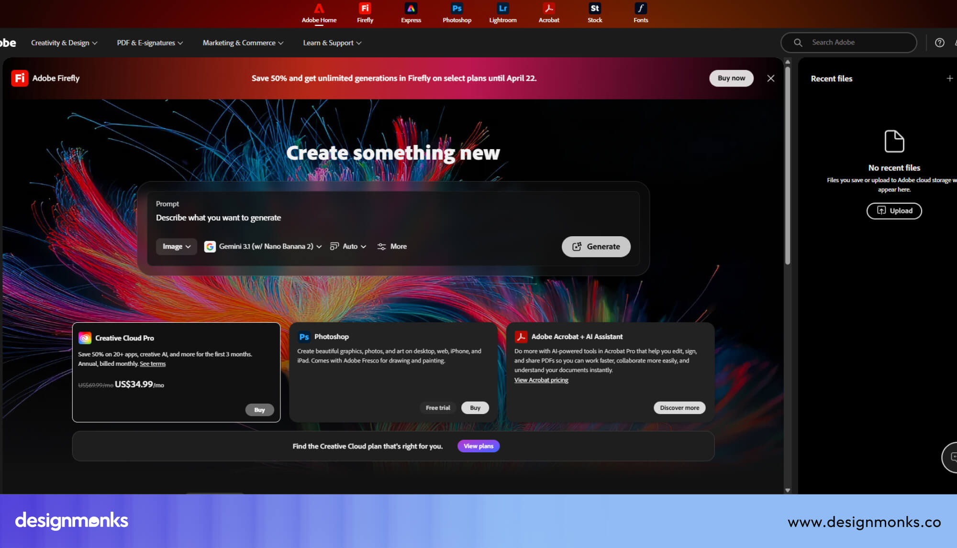Focus the Search Adobe field
This screenshot has height=548, width=957.
point(849,43)
